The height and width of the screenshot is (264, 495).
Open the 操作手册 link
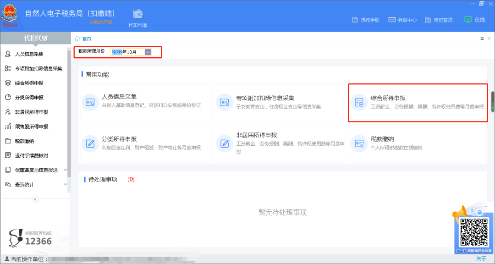(370, 20)
